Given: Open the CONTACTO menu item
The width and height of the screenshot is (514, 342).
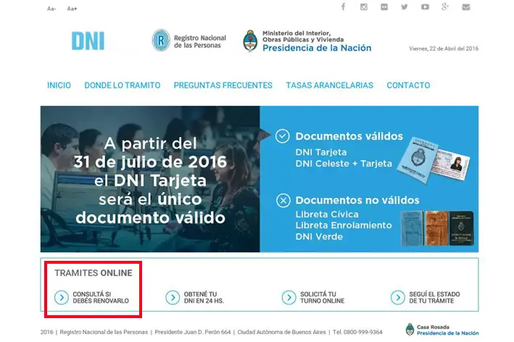Looking at the screenshot, I should click(408, 85).
